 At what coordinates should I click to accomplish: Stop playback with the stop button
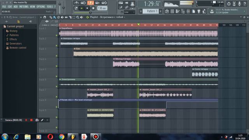pyautogui.click(x=87, y=8)
